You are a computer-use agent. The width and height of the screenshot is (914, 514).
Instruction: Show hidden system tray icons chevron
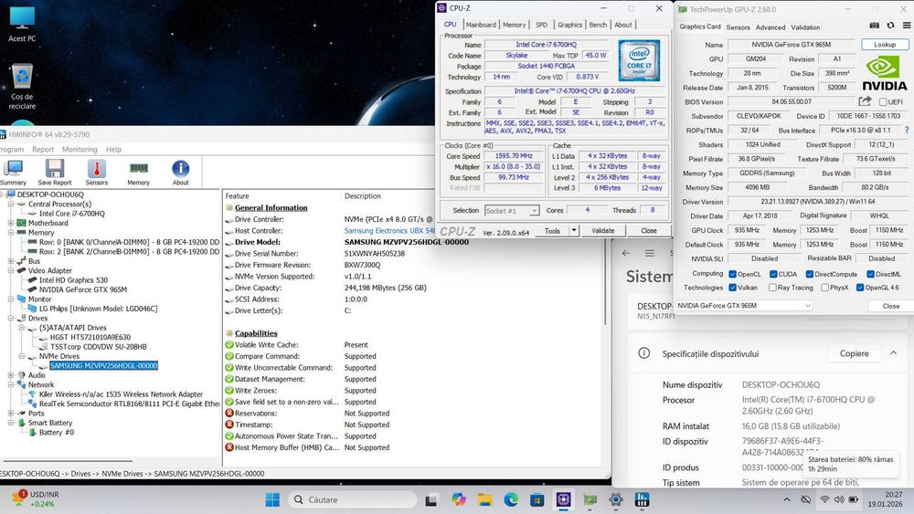pyautogui.click(x=786, y=499)
